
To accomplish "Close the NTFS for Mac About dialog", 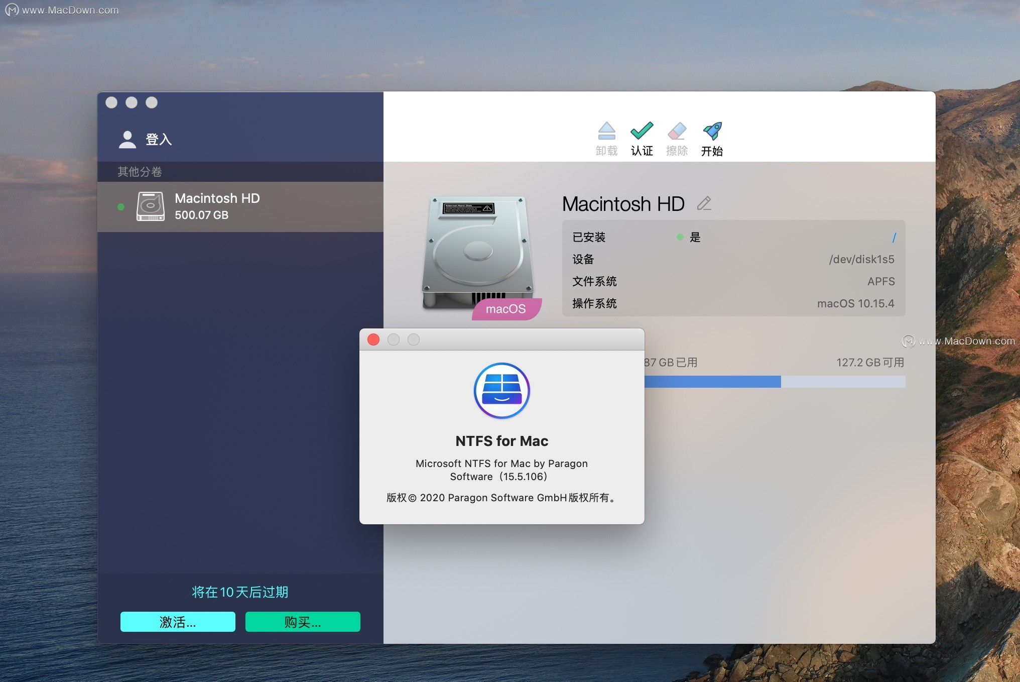I will click(373, 339).
